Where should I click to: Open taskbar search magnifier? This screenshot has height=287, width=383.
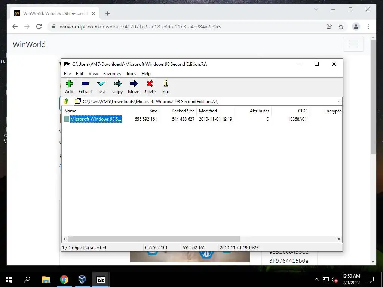[x=27, y=280]
